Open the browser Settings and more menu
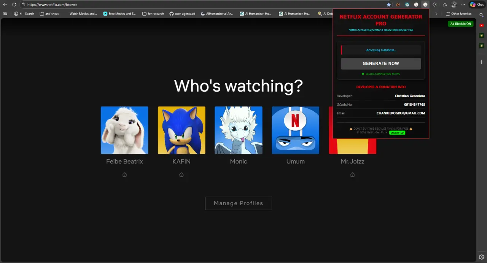487x263 pixels. 463,5
